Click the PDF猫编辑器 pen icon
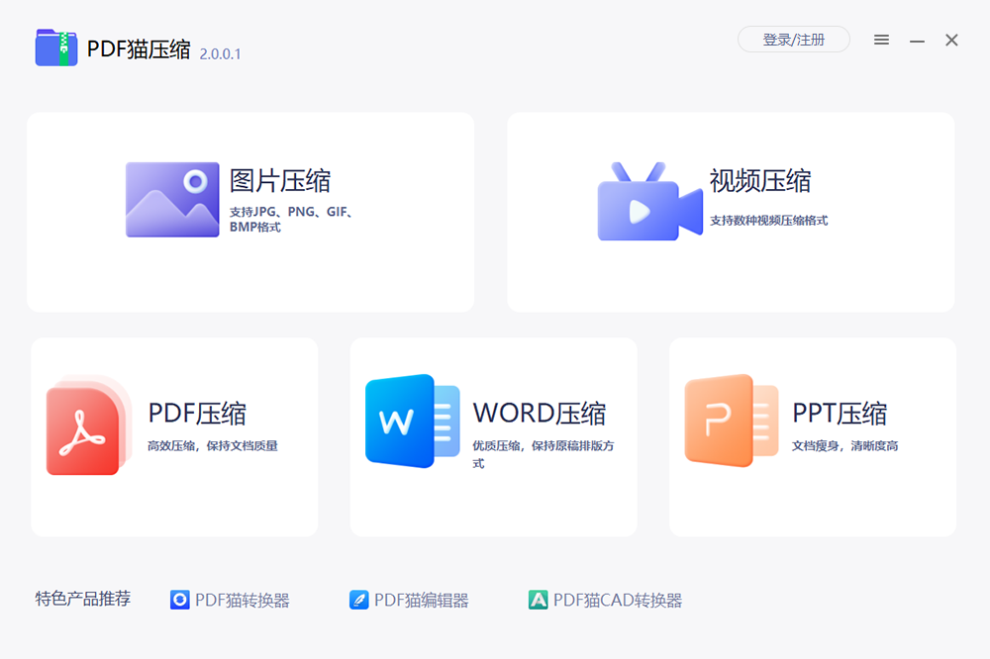Screen dimensions: 990x659 358,600
